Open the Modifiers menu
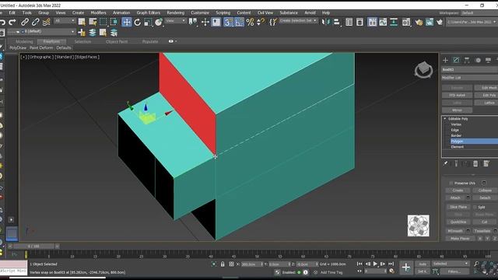 (x=99, y=12)
